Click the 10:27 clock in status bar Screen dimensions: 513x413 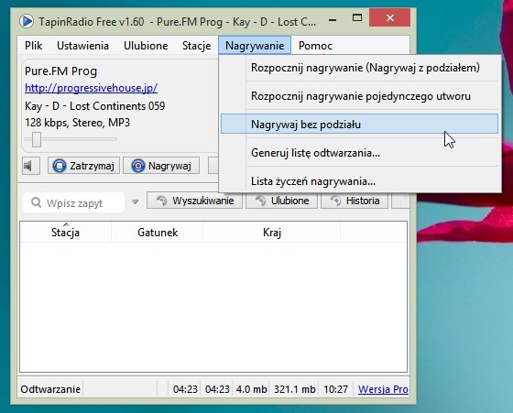[335, 389]
